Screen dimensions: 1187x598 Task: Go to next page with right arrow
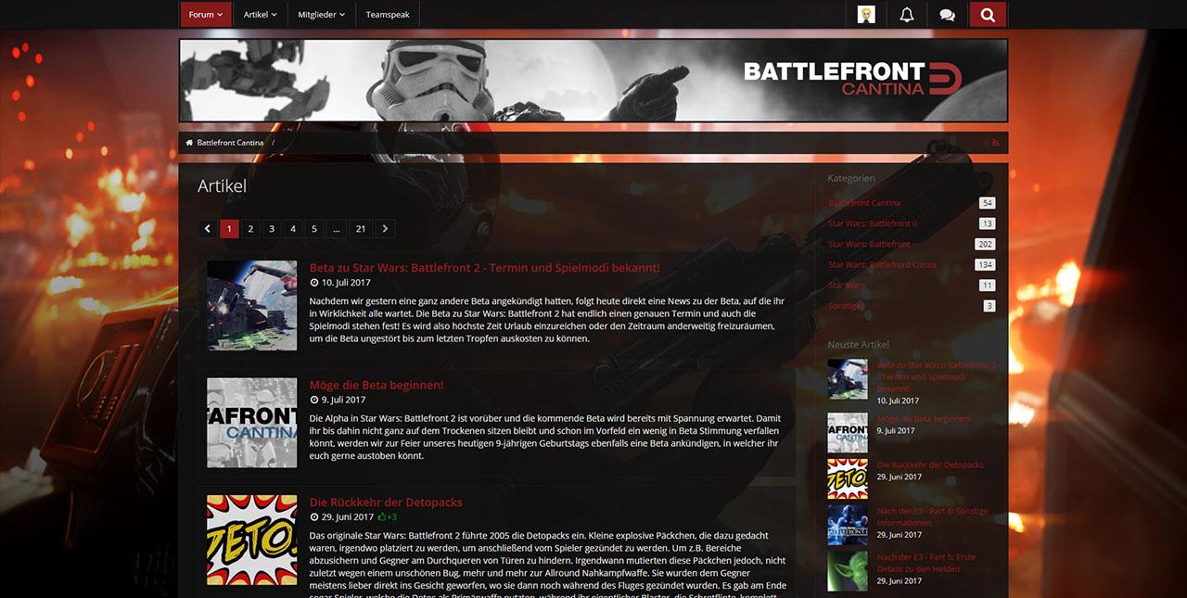click(x=385, y=229)
